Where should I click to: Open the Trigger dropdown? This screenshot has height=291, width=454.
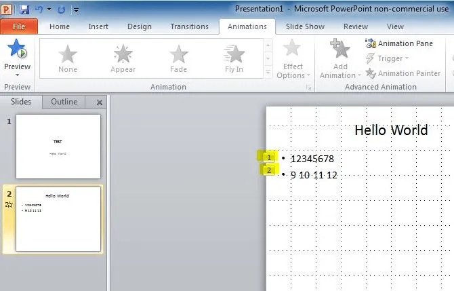[x=389, y=58]
